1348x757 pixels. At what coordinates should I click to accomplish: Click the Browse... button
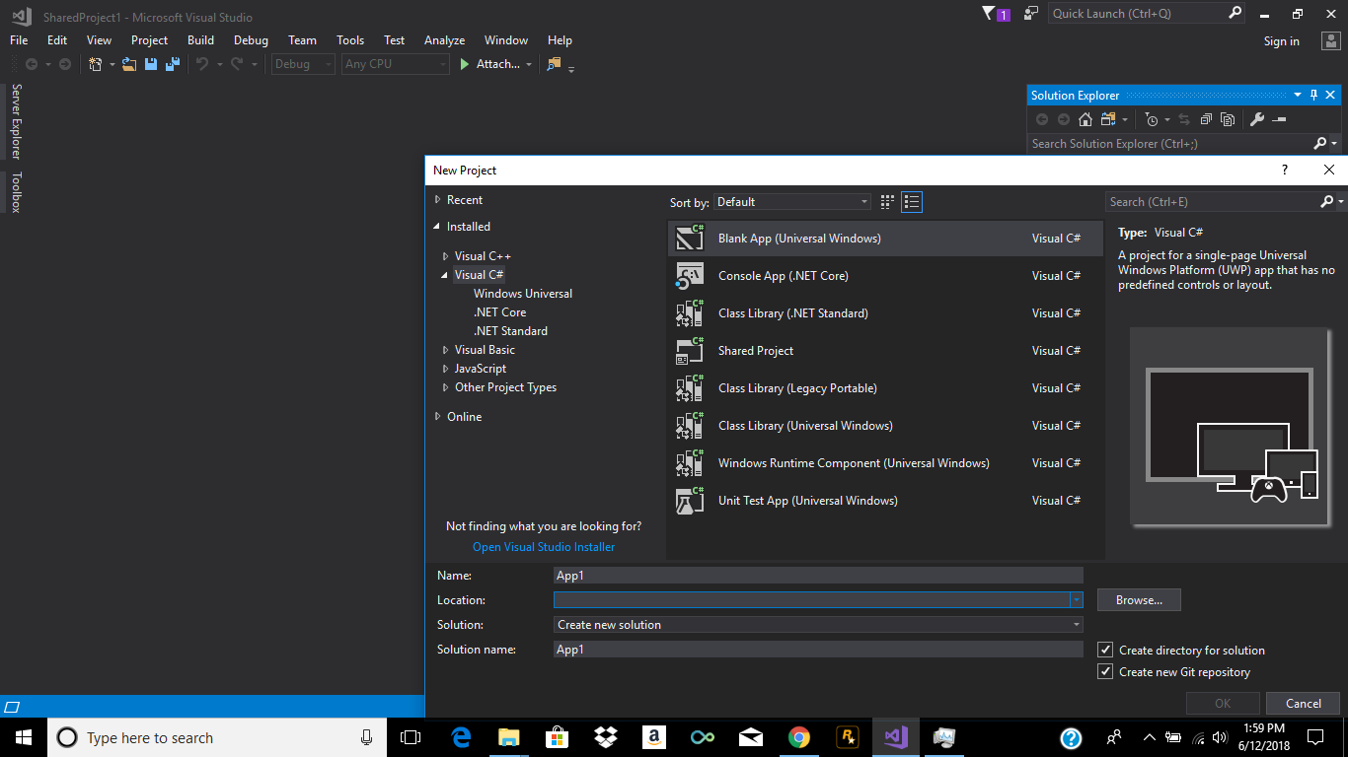tap(1139, 600)
